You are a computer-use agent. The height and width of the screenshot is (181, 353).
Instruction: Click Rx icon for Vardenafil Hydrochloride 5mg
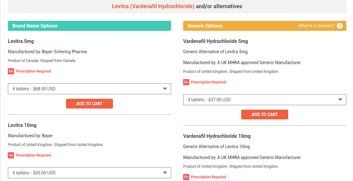pyautogui.click(x=186, y=82)
